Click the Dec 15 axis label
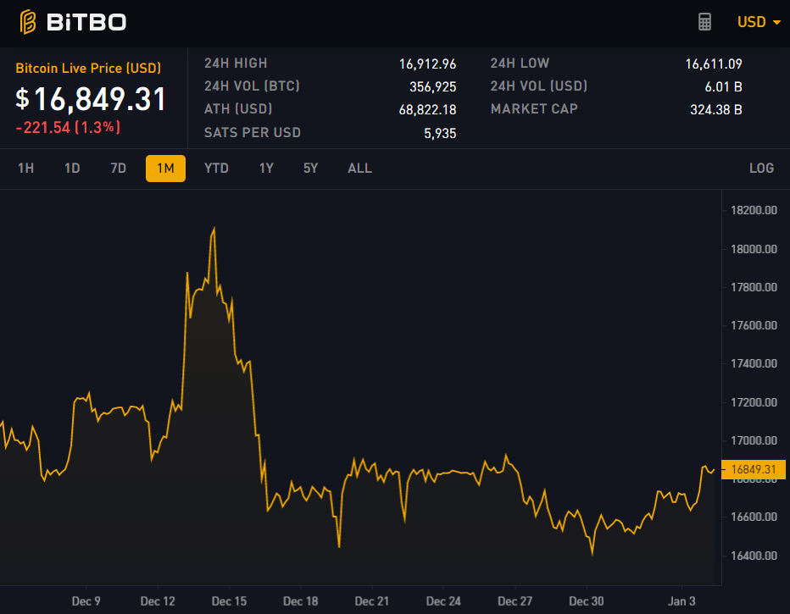 tap(229, 601)
